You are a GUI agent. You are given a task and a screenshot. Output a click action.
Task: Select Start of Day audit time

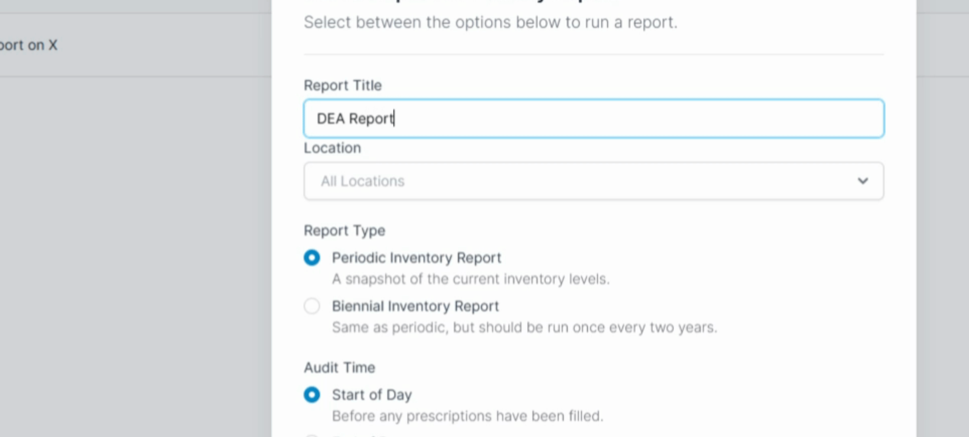pos(312,395)
